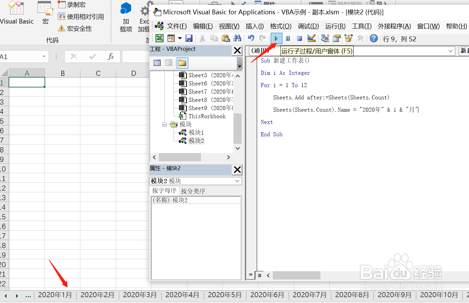This screenshot has width=469, height=303.
Task: Open the 外接程序(A) menu
Action: (394, 26)
